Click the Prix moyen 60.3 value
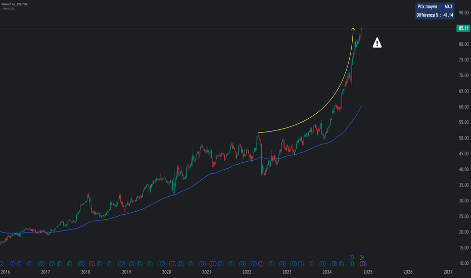Viewport: 471px width, 278px height. 448,7
